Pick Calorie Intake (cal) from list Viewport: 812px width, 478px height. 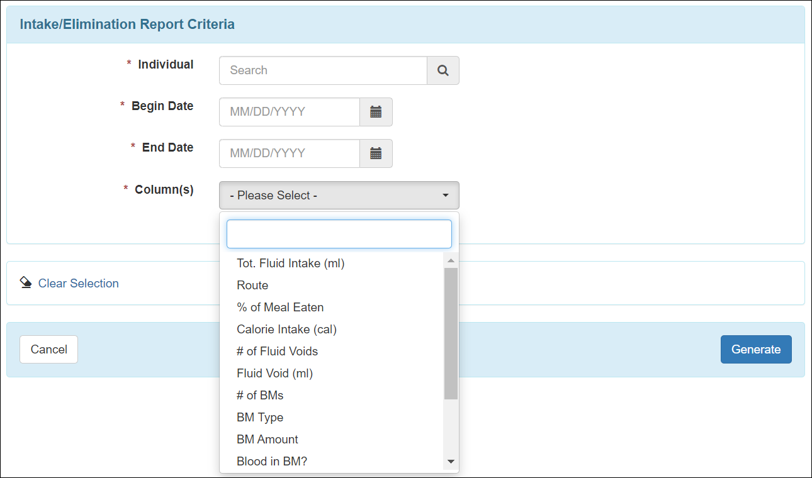pyautogui.click(x=286, y=330)
